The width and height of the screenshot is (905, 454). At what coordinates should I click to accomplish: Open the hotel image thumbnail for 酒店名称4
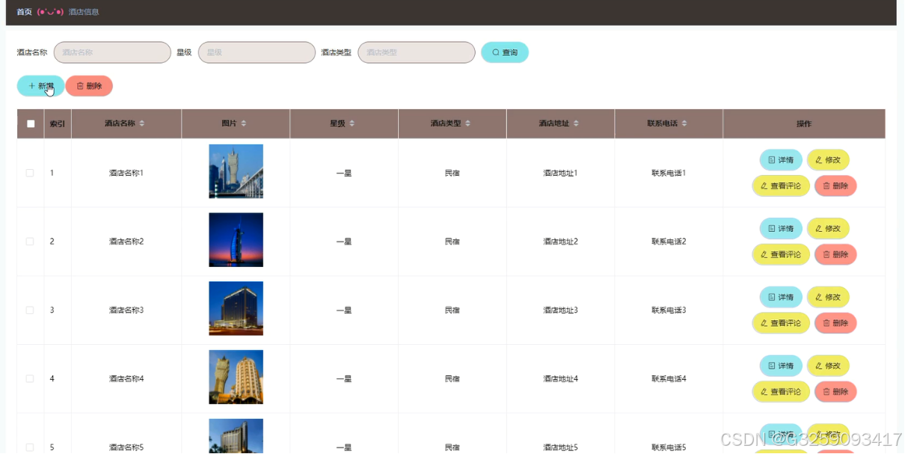click(x=236, y=377)
